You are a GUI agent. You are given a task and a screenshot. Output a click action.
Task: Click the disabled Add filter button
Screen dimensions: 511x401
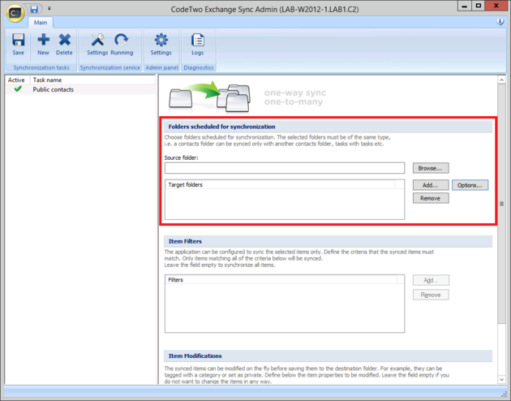431,280
